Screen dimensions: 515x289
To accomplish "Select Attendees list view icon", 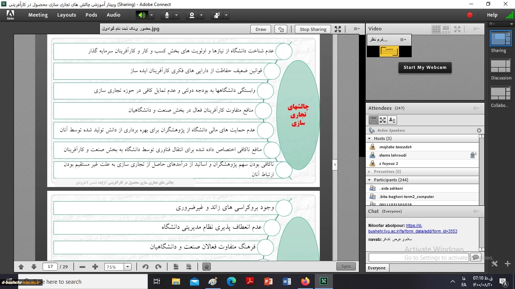I will 373,120.
